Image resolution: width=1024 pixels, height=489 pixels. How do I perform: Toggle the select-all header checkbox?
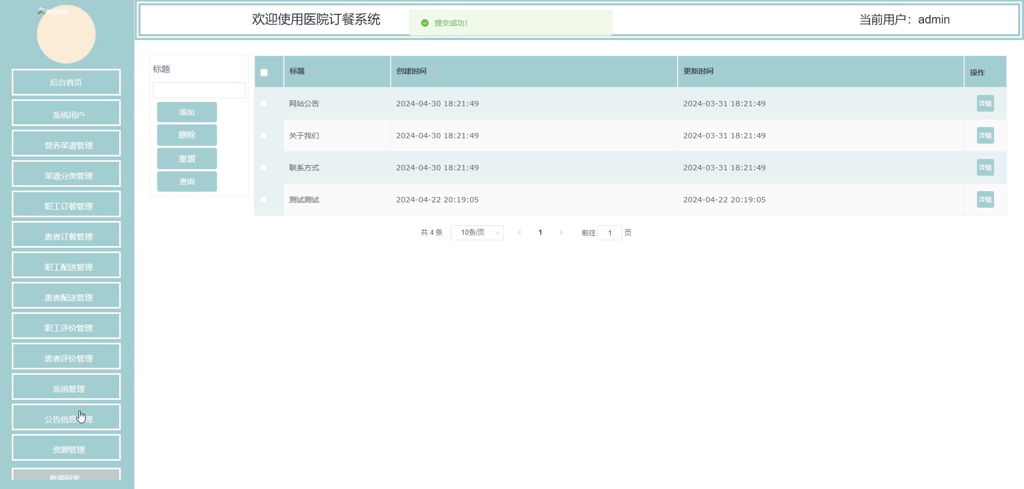click(264, 73)
